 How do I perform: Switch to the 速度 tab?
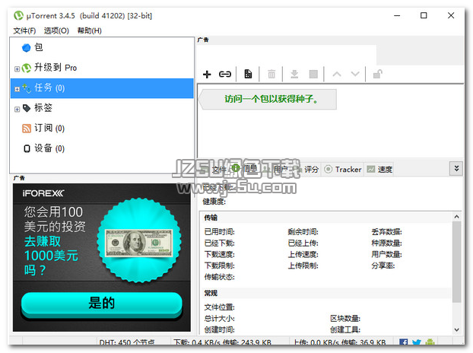pos(379,169)
